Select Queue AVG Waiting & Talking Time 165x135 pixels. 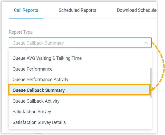pyautogui.click(x=47, y=58)
